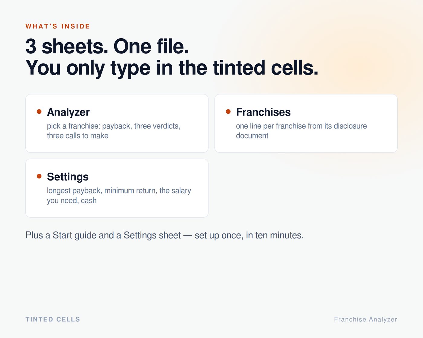Screen dimensions: 423x338
Task: Select the Franchises card title
Action: coord(263,112)
